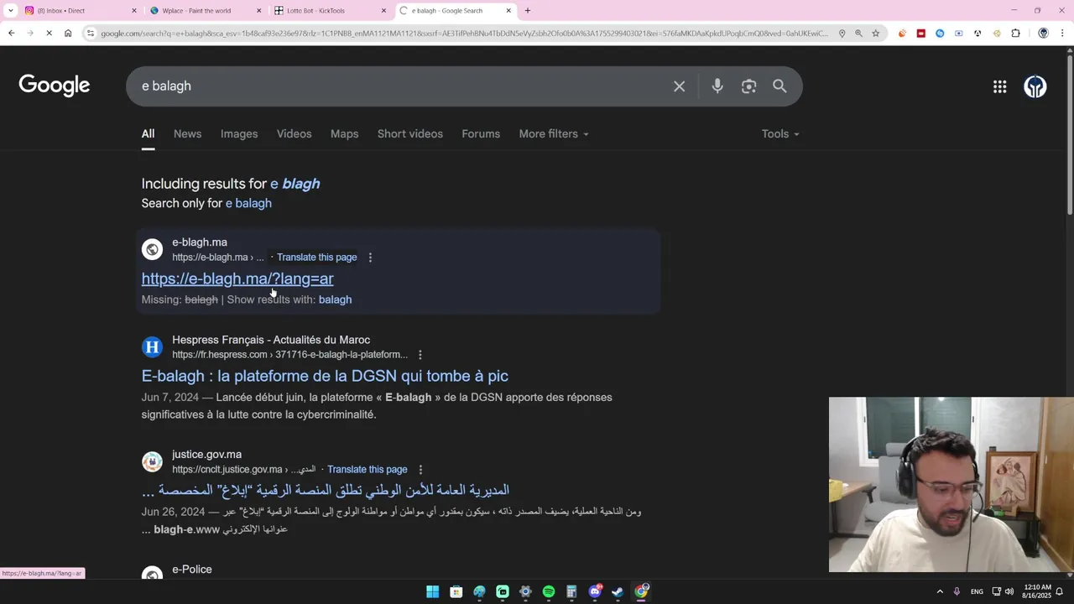Screen dimensions: 1074x604
Task: Switch to the Lotto Bot KickTools tab
Action: pyautogui.click(x=331, y=11)
